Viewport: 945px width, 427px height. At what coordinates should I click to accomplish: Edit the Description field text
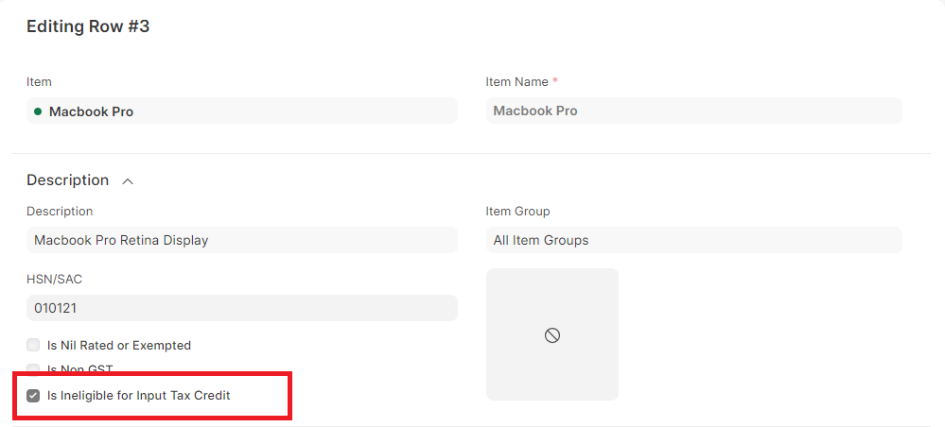click(241, 240)
